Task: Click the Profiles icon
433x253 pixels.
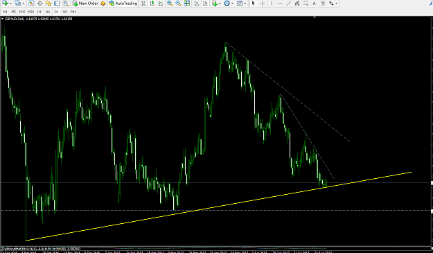Action: click(x=18, y=3)
